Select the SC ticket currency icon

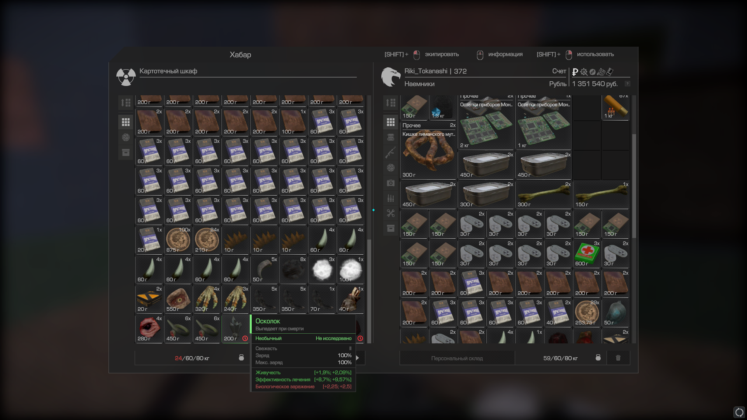pyautogui.click(x=601, y=72)
